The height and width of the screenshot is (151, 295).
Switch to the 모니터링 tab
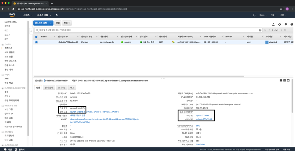[x=61, y=88]
